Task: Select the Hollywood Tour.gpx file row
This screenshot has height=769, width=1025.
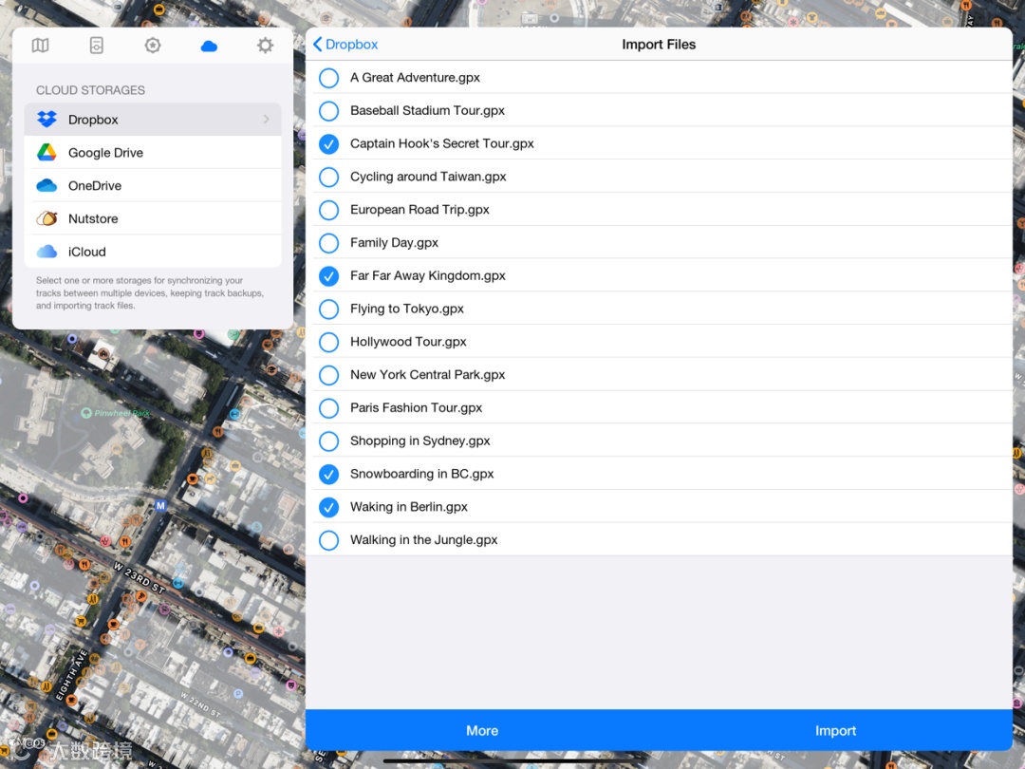Action: tap(659, 342)
